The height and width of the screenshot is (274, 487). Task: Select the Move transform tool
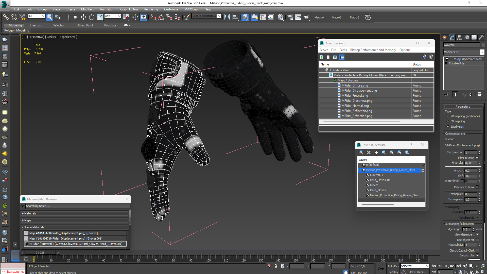83,17
